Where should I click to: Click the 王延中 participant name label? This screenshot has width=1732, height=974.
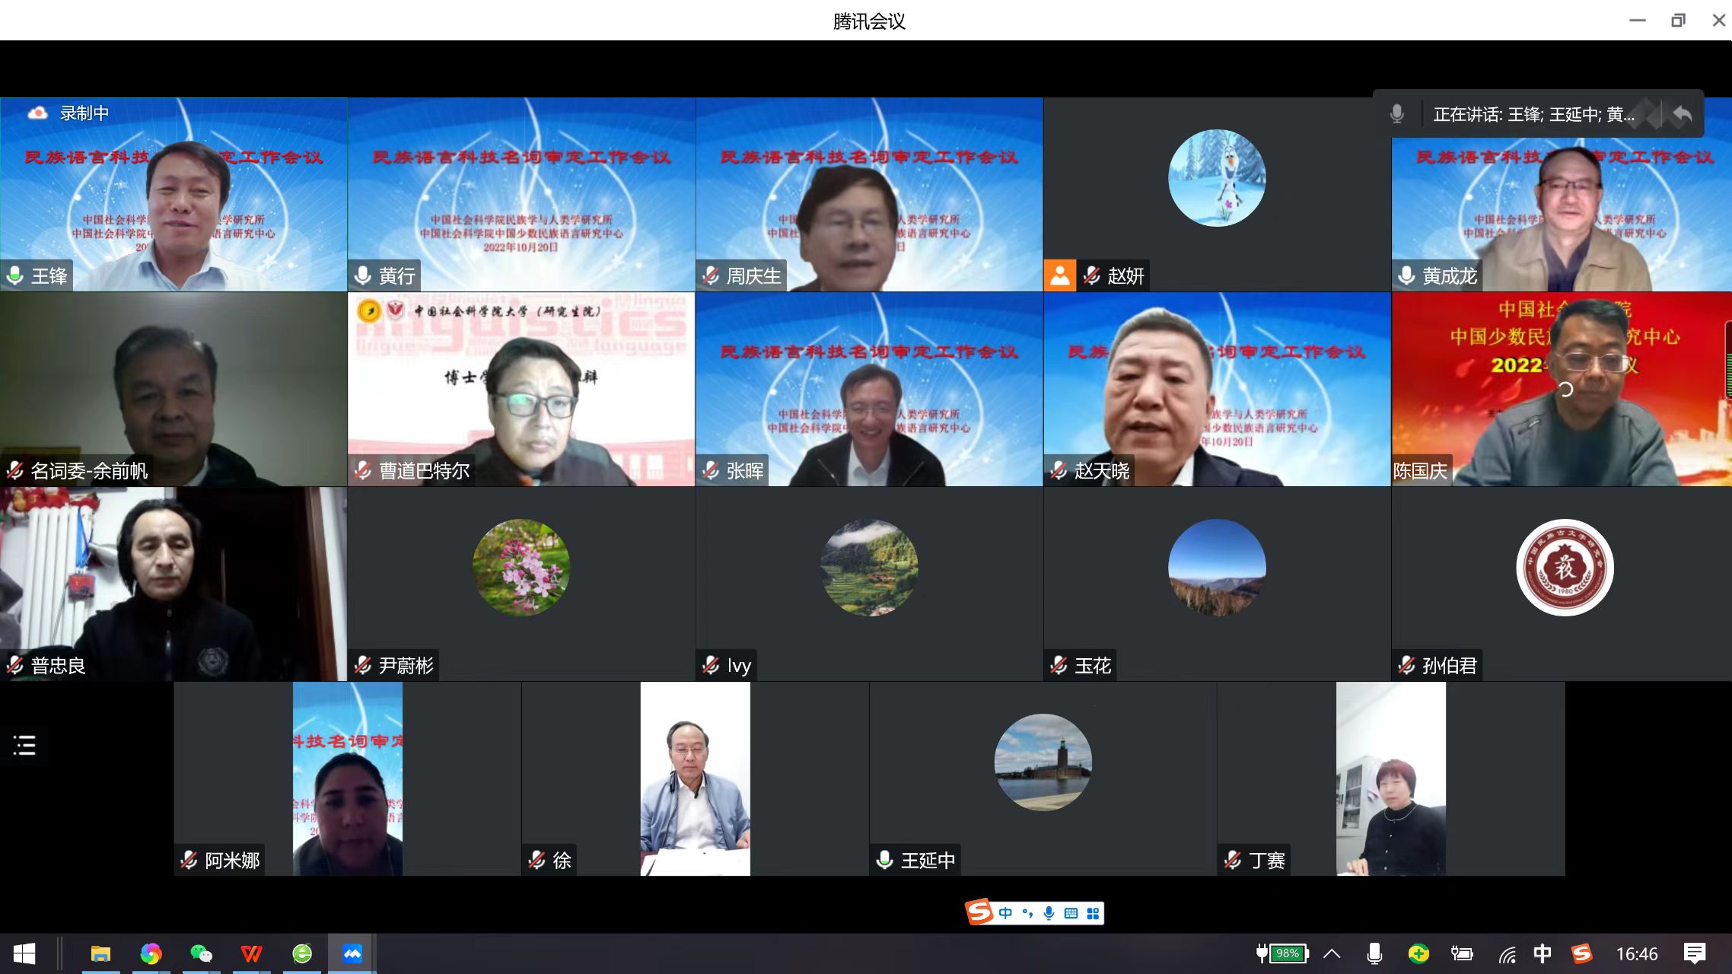pyautogui.click(x=927, y=861)
